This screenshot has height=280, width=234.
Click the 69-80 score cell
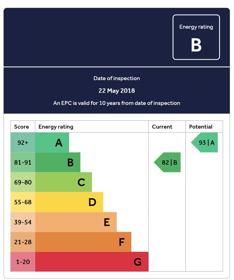point(23,182)
